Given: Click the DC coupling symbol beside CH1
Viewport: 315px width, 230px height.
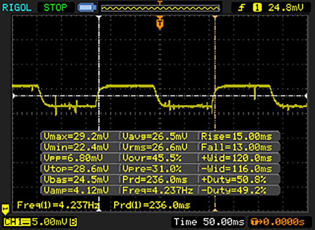Looking at the screenshot, I should point(27,222).
